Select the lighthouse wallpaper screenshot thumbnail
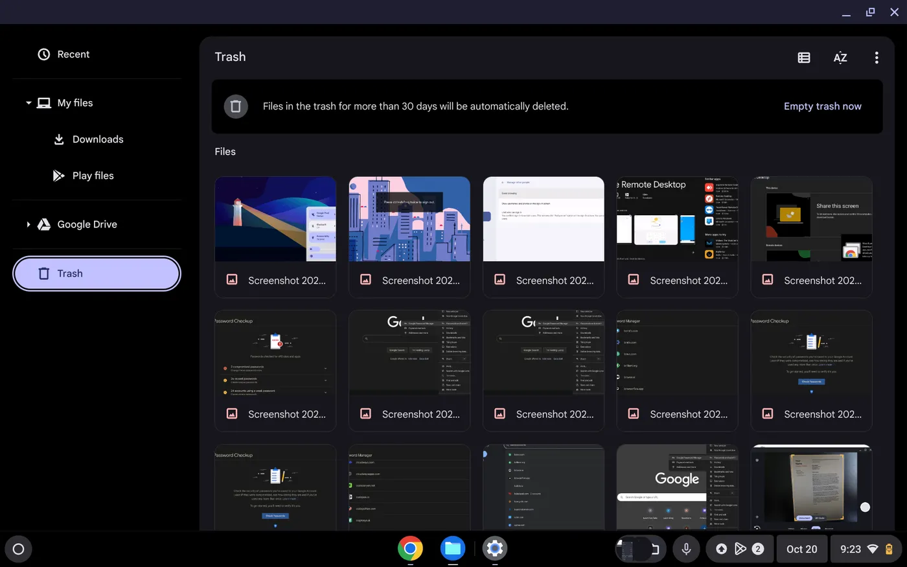The image size is (907, 567). pyautogui.click(x=275, y=219)
